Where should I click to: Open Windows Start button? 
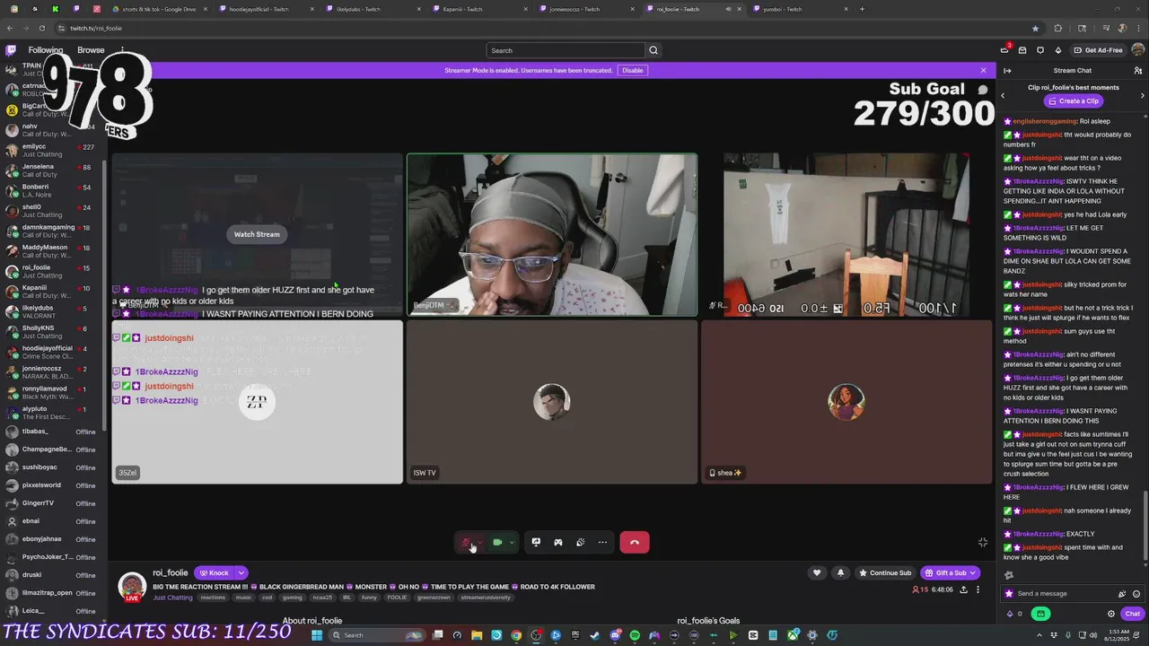point(317,635)
